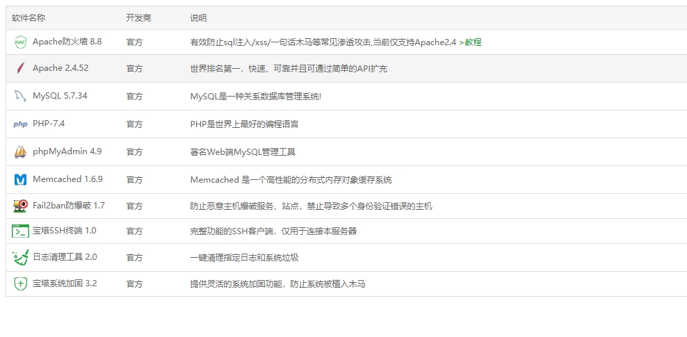This screenshot has width=687, height=337.
Task: Click 官方 in the MySQL 5.7.34 row
Action: [x=134, y=97]
